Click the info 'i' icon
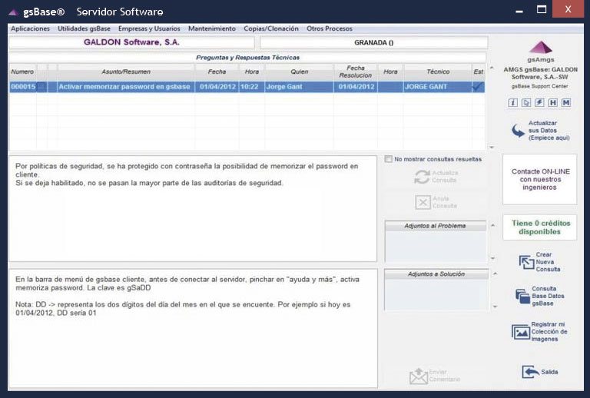This screenshot has width=590, height=398. pos(513,103)
